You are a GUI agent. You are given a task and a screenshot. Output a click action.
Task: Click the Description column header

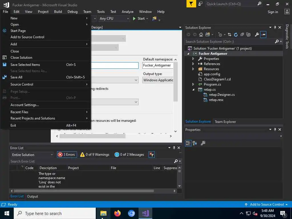[48, 168]
